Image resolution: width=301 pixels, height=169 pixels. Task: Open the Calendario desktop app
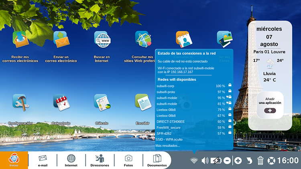click(61, 103)
